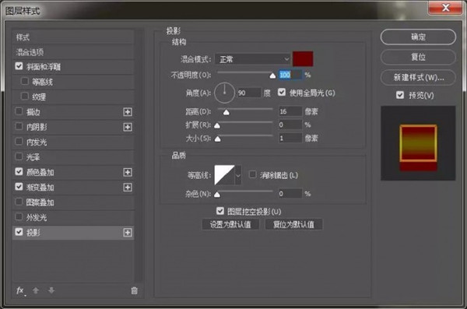Click the 距离 slider handle
Viewport: 467px width, 309px height.
click(x=226, y=112)
